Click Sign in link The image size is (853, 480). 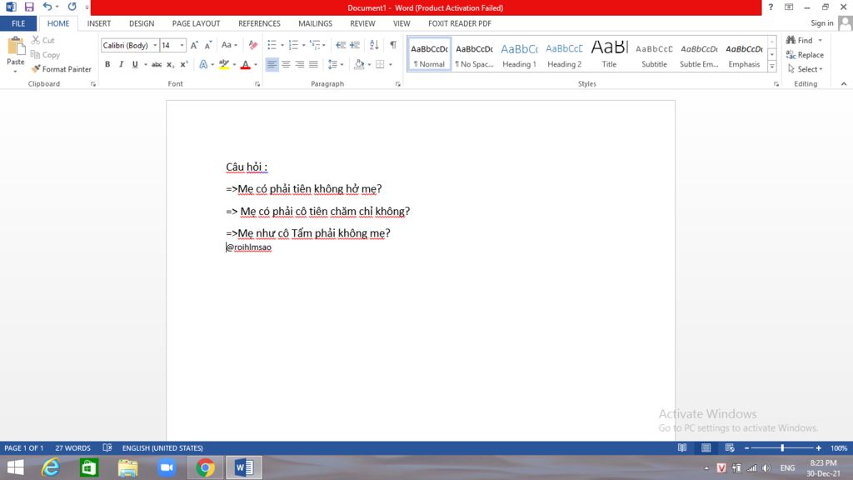tap(821, 22)
